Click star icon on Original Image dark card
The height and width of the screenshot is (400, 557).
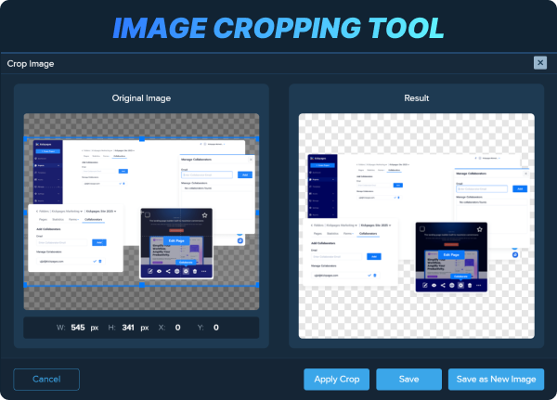pos(204,216)
